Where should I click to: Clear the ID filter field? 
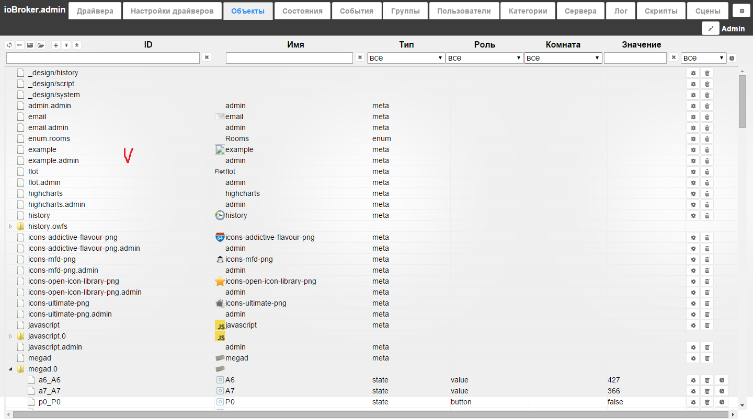pos(207,57)
